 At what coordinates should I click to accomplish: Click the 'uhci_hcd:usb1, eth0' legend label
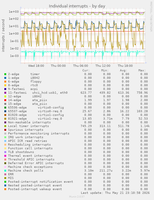(x=50, y=93)
